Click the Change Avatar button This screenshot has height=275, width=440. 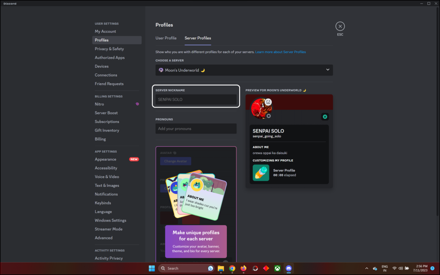coord(175,161)
